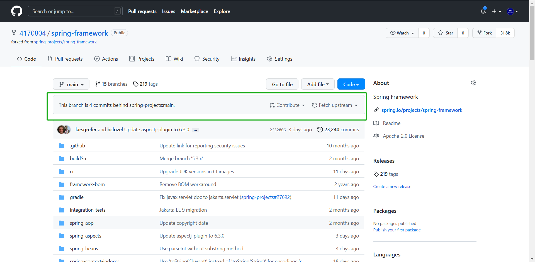Click the license scales icon

(x=376, y=136)
